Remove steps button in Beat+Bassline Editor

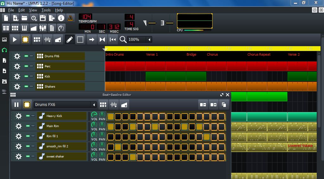point(203,105)
